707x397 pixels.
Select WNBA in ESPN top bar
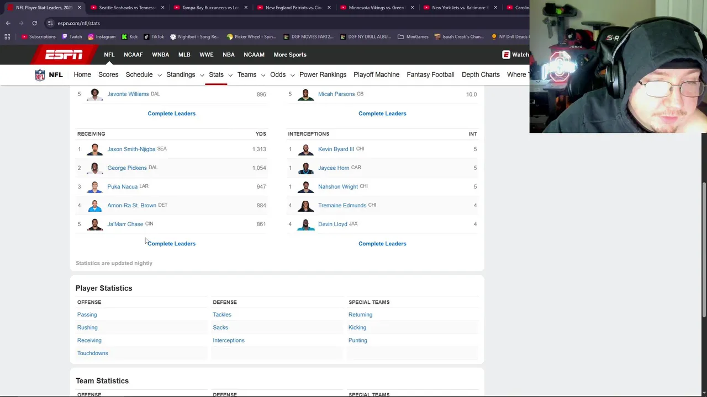(161, 55)
